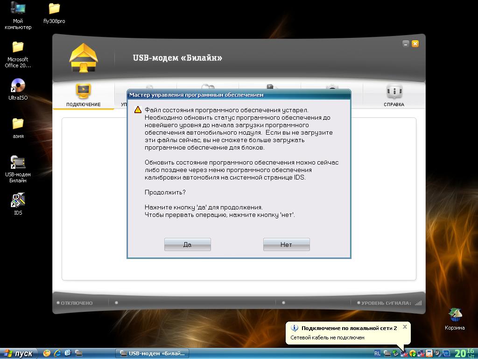This screenshot has height=359, width=478.
Task: Minimize the USB-модем Билайн window
Action: click(x=406, y=43)
